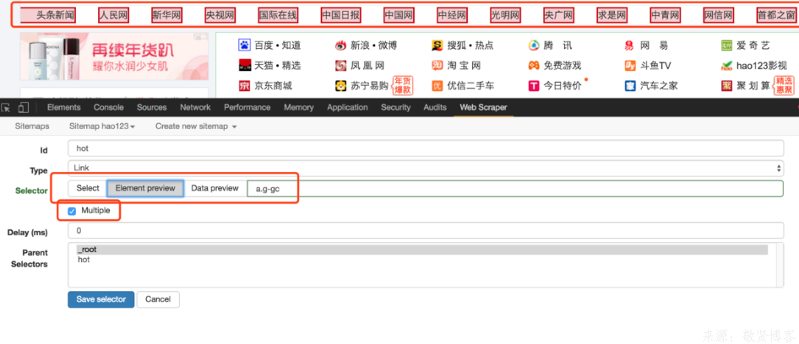Click the Tmall icon
Viewport: 799px width, 344px height.
(245, 66)
